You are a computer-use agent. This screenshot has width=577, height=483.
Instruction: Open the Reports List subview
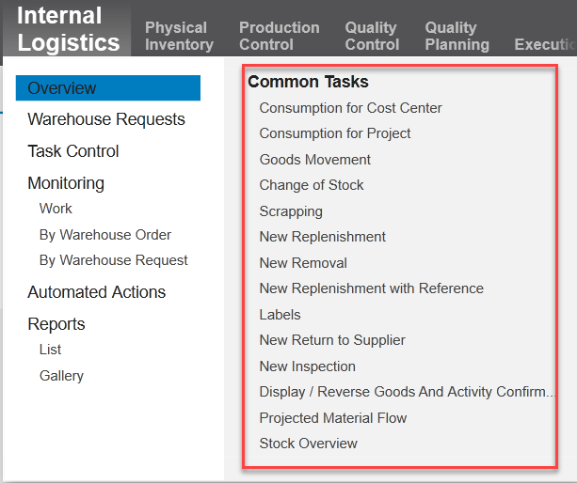coord(50,350)
